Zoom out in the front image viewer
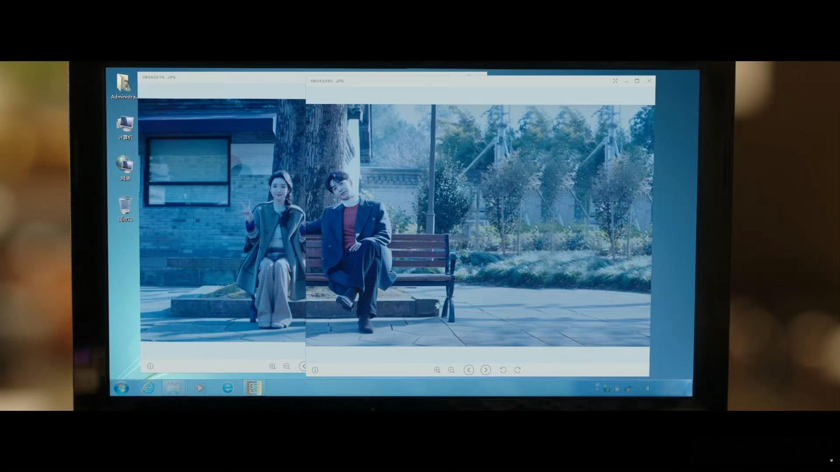840x472 pixels. (x=451, y=370)
